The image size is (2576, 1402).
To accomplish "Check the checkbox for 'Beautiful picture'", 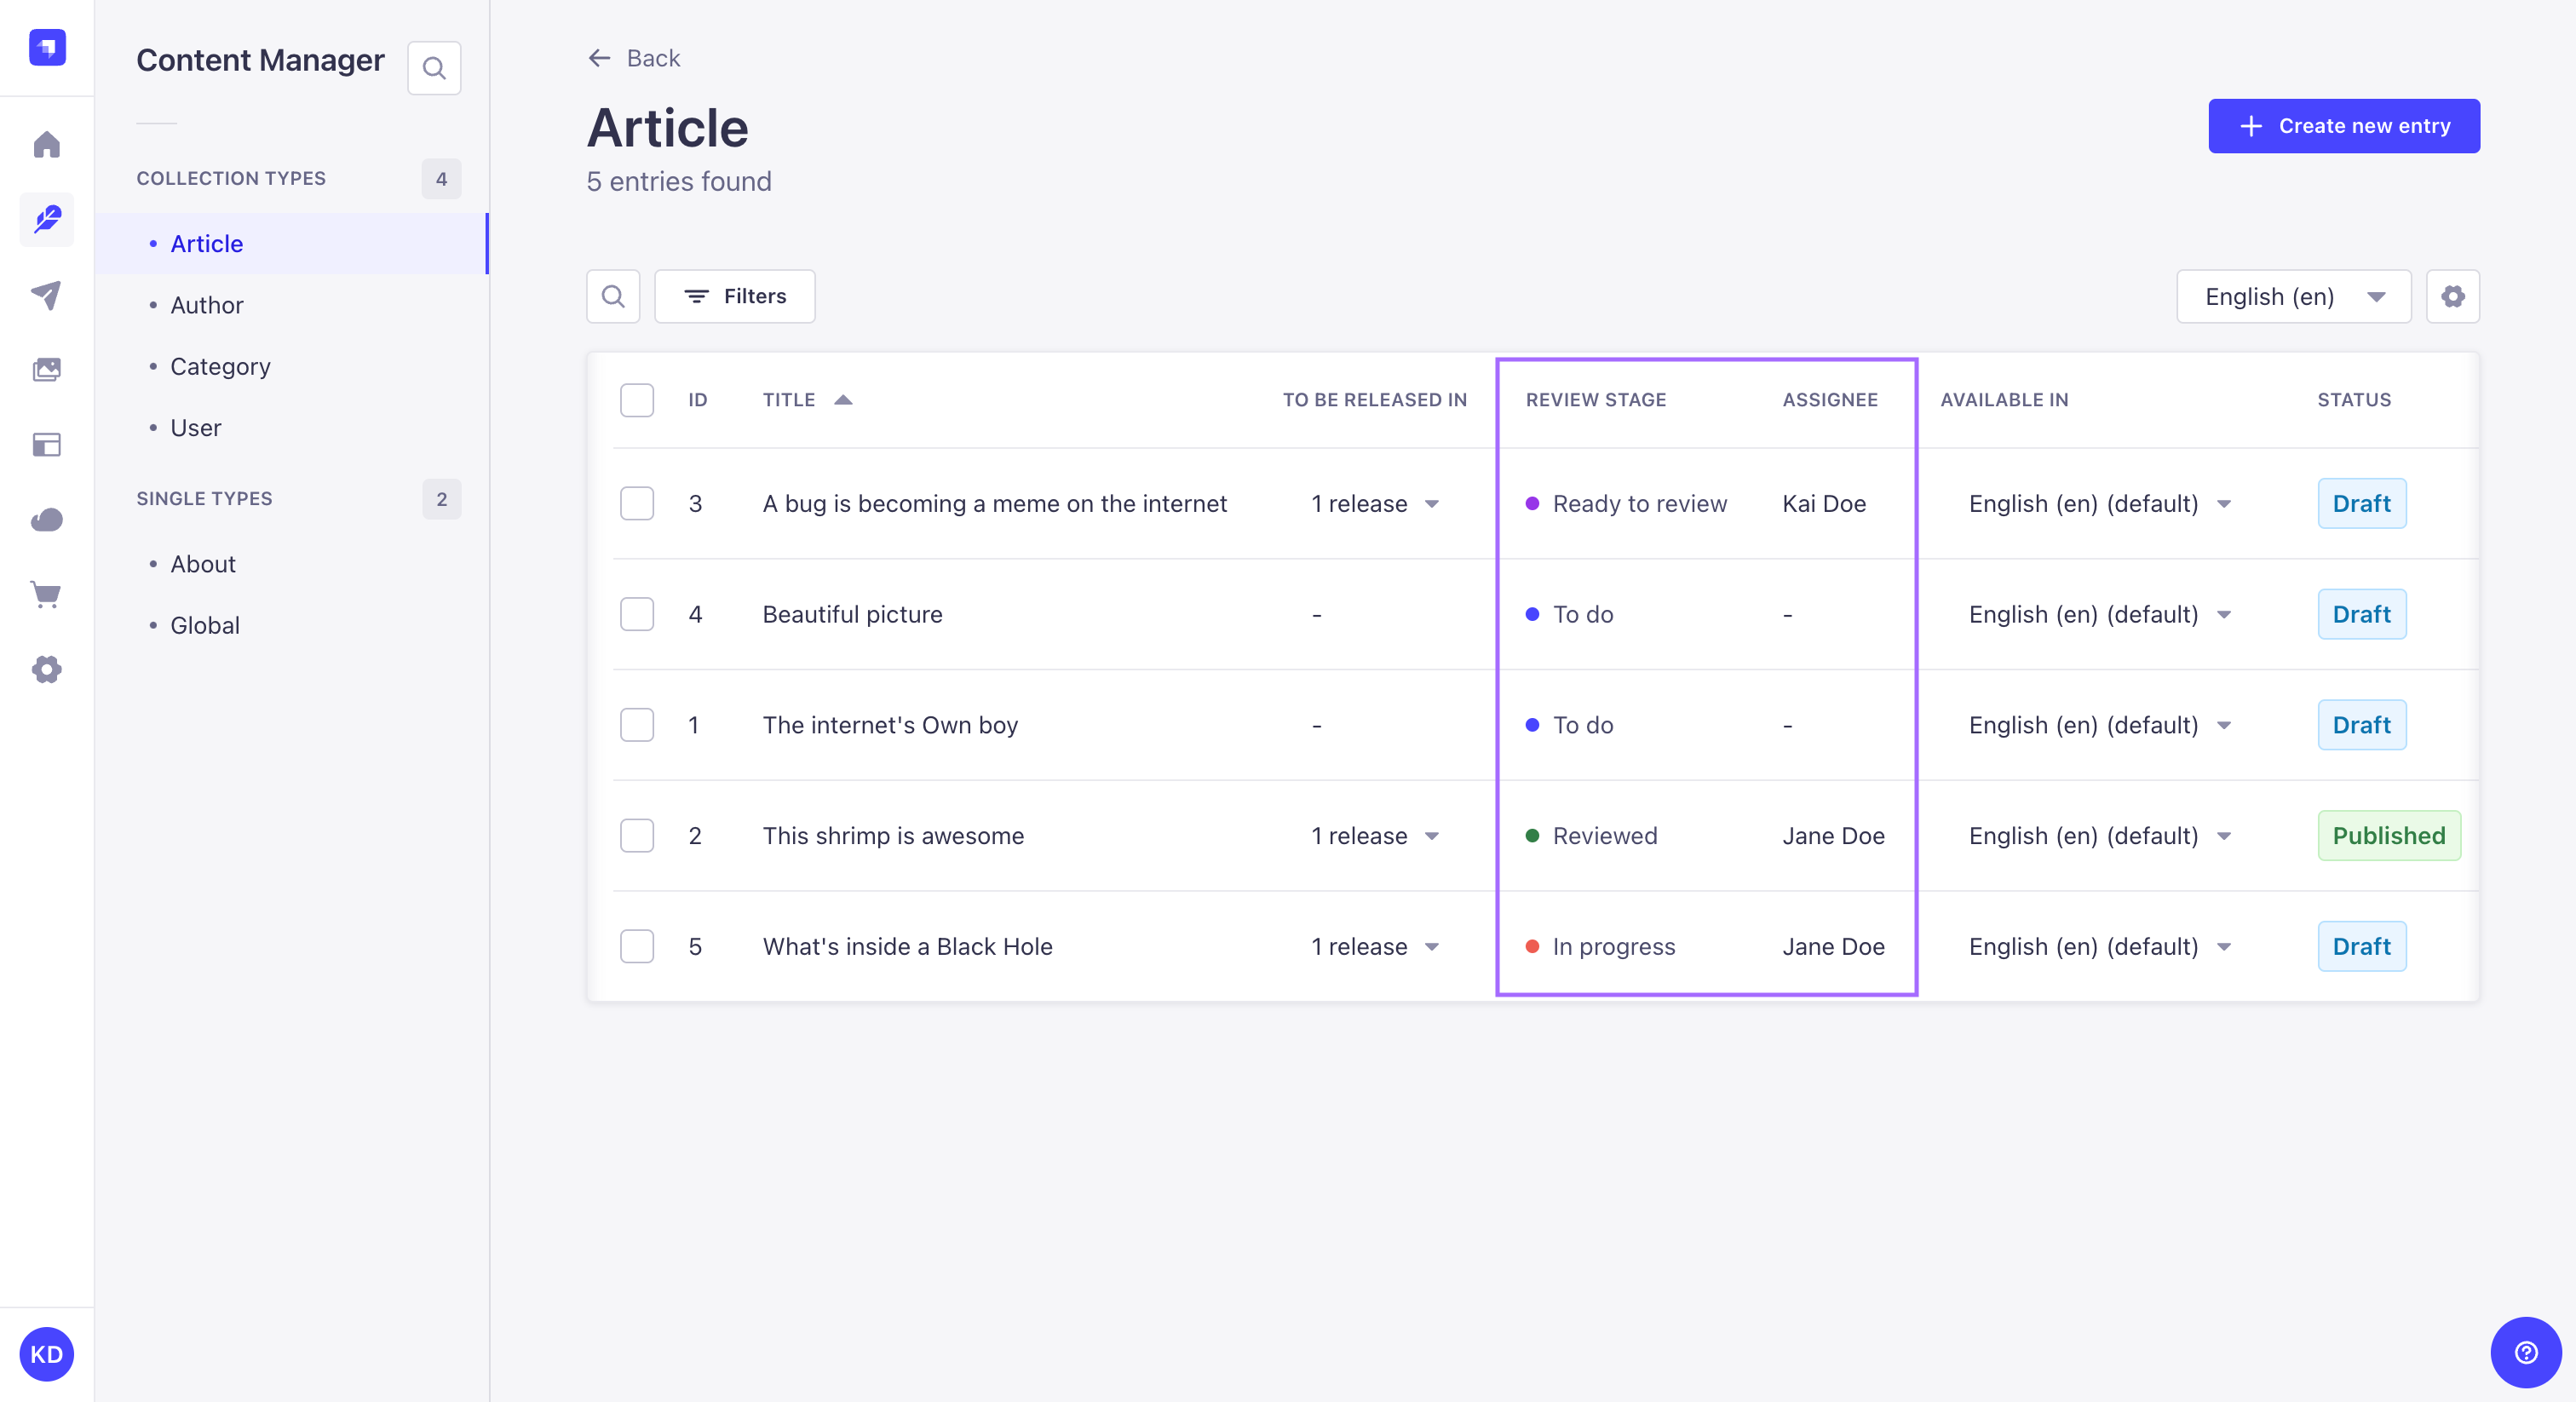I will pos(637,614).
